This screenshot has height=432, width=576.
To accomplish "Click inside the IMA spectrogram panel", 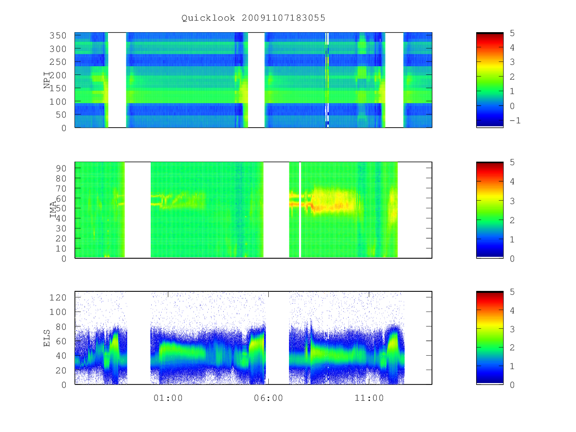I will tap(253, 210).
